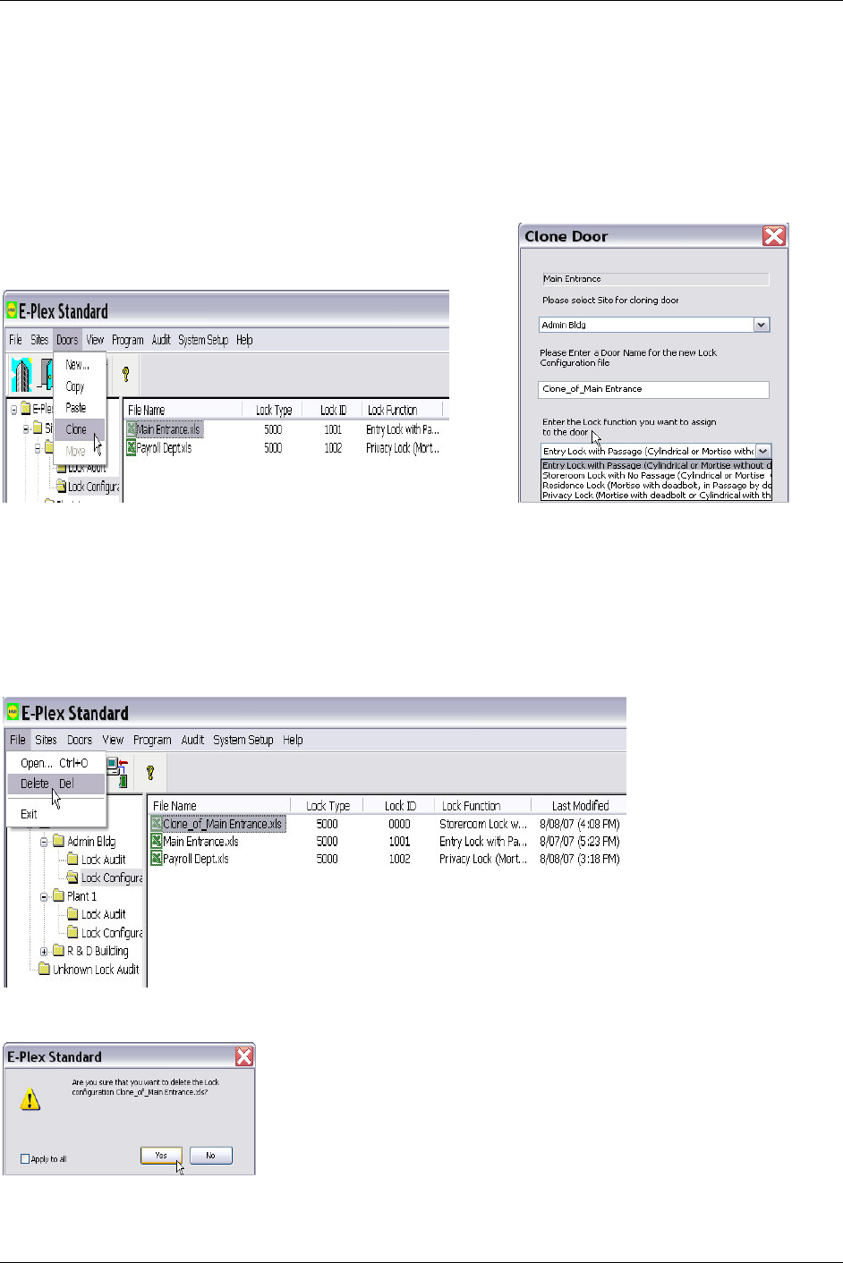Open View menu in lower E-Plex window
This screenshot has height=1263, width=843.
click(113, 740)
